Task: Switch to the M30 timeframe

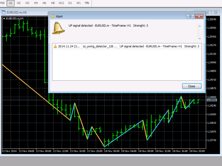Action: click(3, 3)
